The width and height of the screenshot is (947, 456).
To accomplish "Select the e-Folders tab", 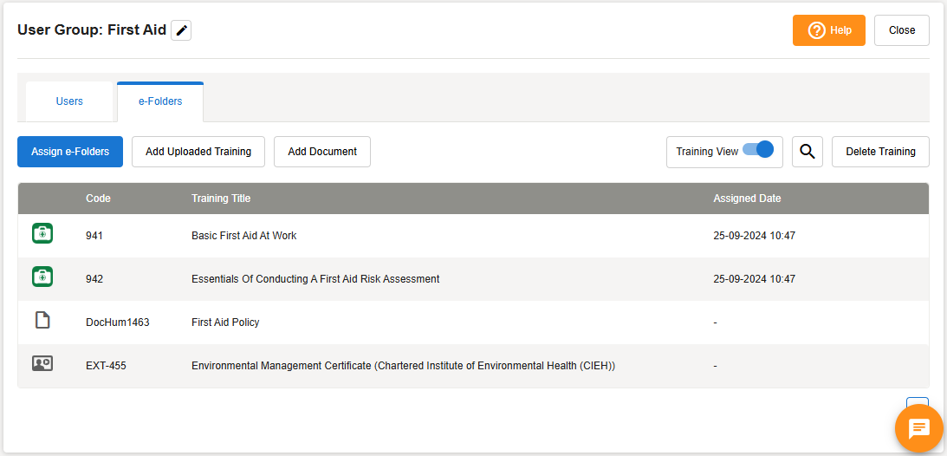I will (160, 101).
